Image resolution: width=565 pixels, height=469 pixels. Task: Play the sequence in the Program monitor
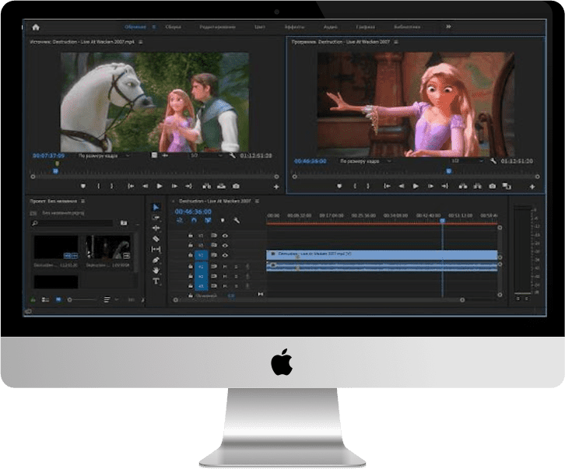[x=416, y=186]
